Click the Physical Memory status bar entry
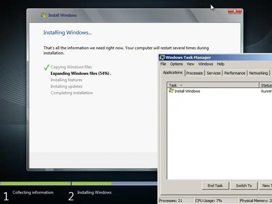 (256, 201)
